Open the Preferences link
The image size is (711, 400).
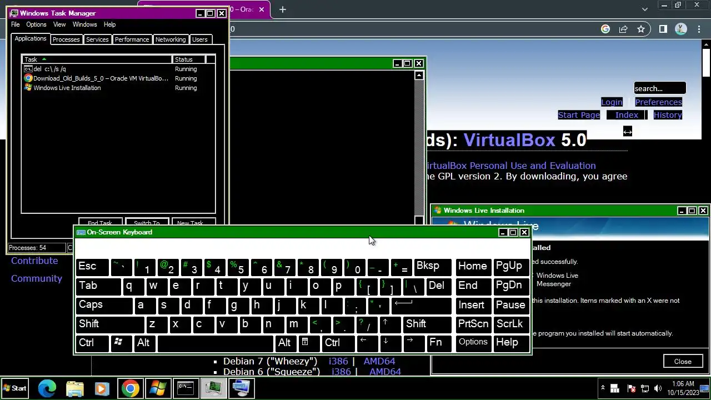658,102
